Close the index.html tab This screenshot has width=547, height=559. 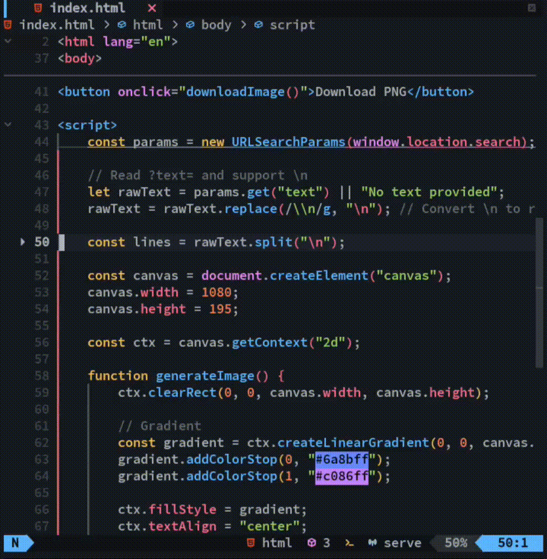tap(152, 8)
